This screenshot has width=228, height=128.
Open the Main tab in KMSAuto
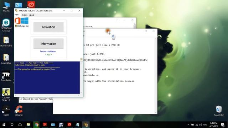[x=17, y=15]
